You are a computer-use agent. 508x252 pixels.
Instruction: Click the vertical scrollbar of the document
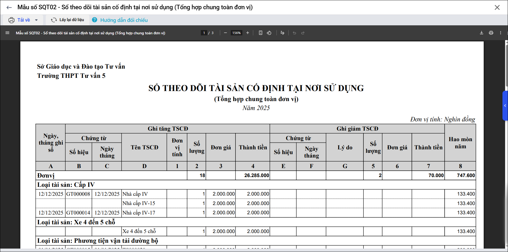(506, 66)
